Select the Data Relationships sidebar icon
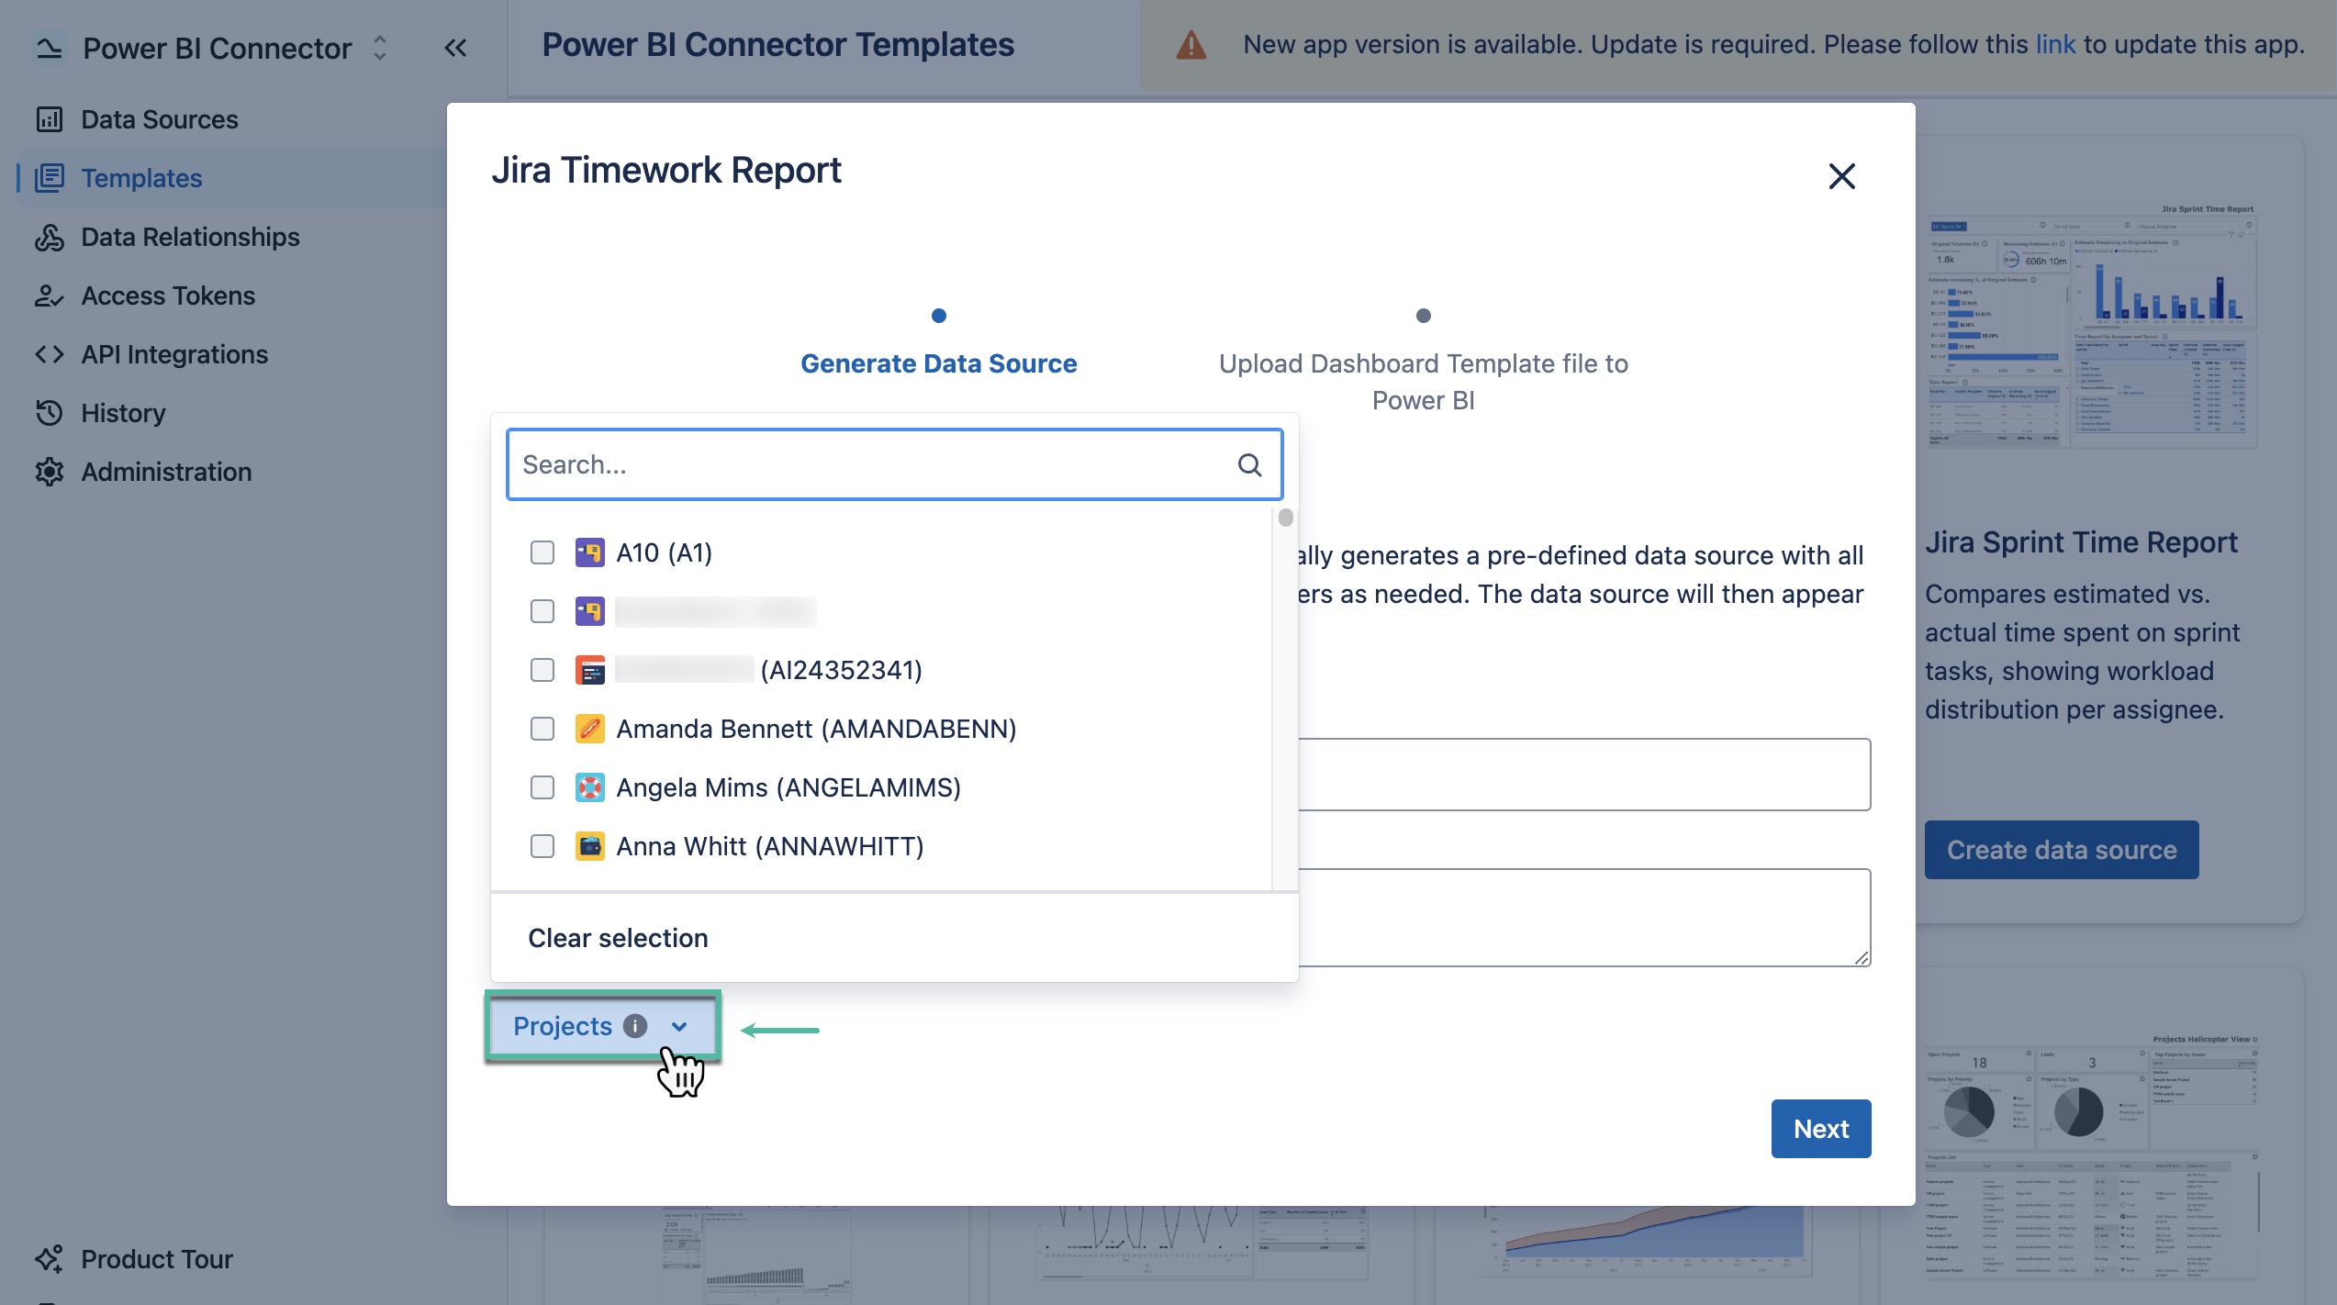 pyautogui.click(x=50, y=237)
